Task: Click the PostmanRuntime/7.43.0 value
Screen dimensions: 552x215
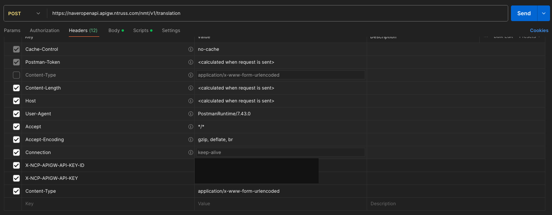Action: [x=224, y=114]
